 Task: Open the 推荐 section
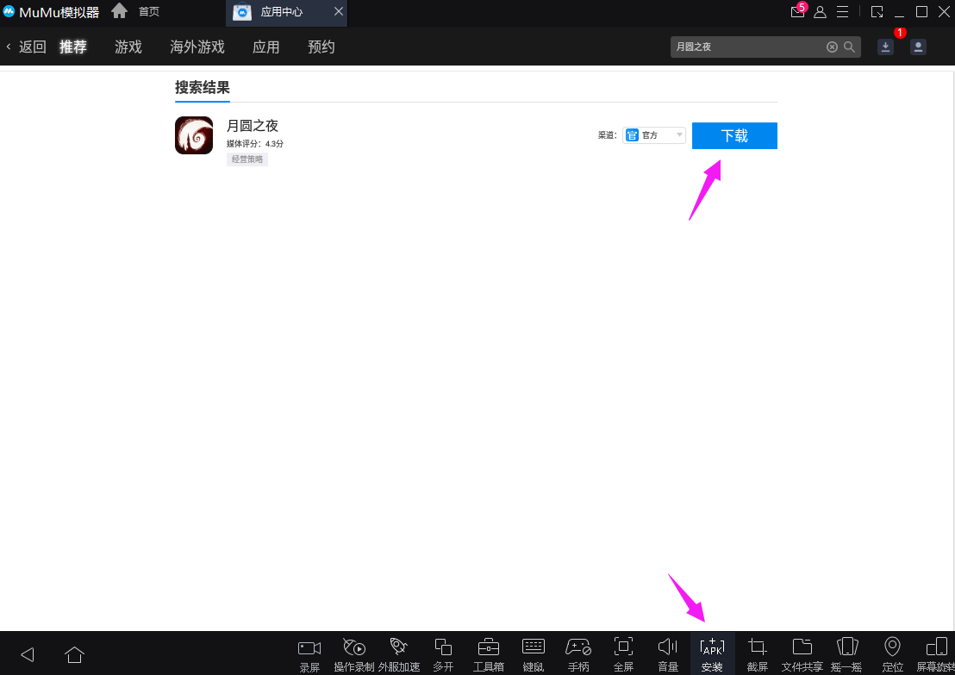pyautogui.click(x=73, y=47)
